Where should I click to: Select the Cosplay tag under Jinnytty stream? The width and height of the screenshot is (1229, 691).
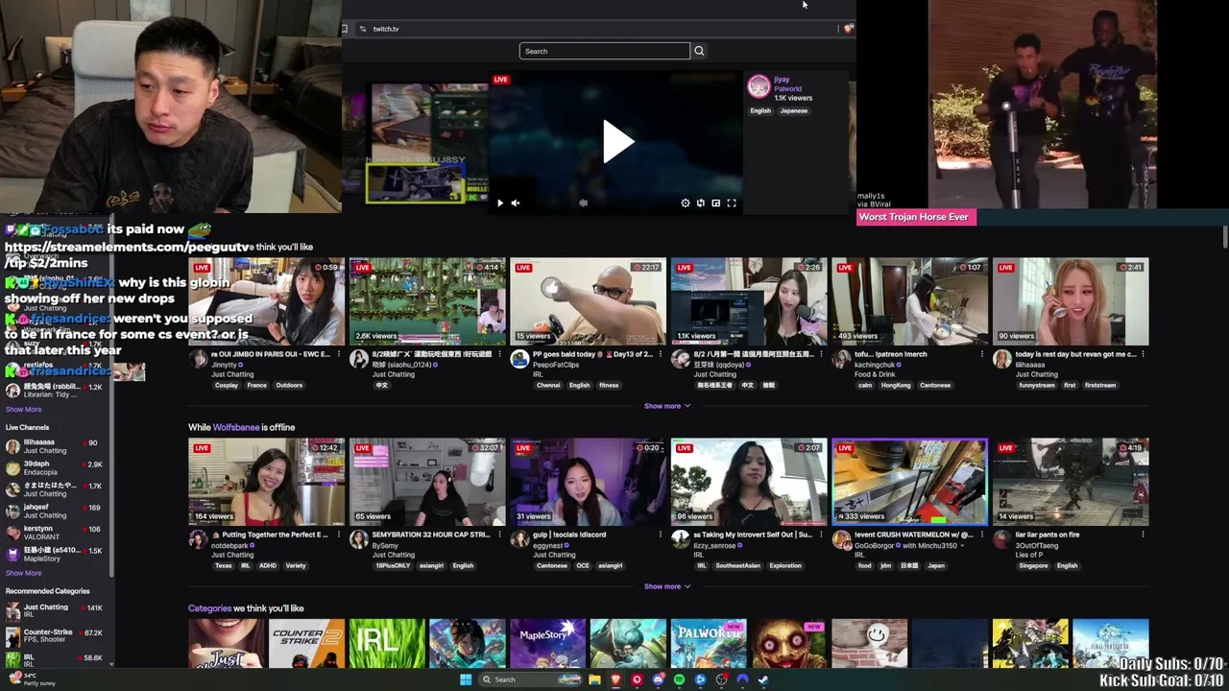tap(227, 386)
